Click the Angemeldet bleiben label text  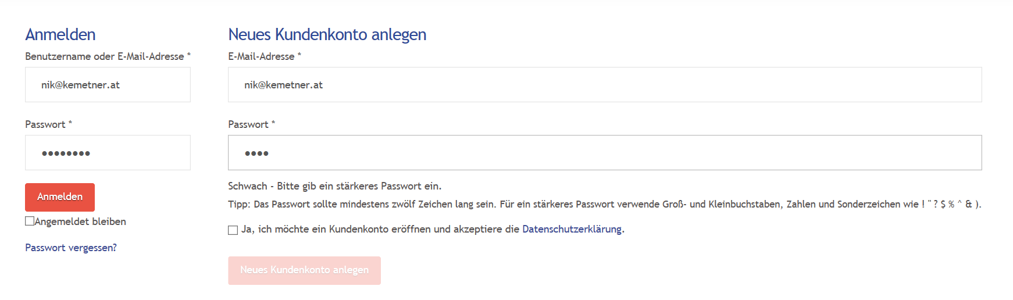pos(80,222)
